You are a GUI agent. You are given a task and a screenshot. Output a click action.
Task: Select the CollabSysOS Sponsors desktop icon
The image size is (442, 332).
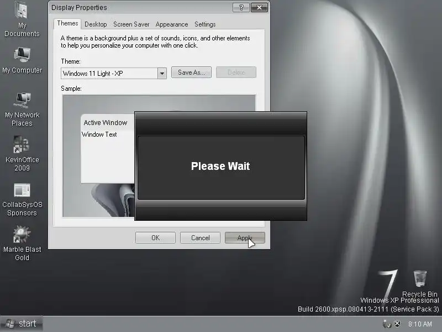pos(22,200)
